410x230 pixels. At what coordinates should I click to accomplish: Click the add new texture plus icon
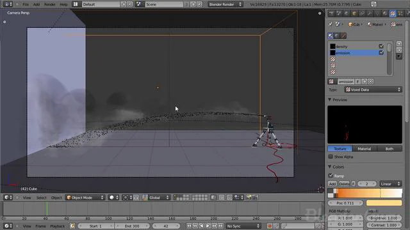(365, 82)
